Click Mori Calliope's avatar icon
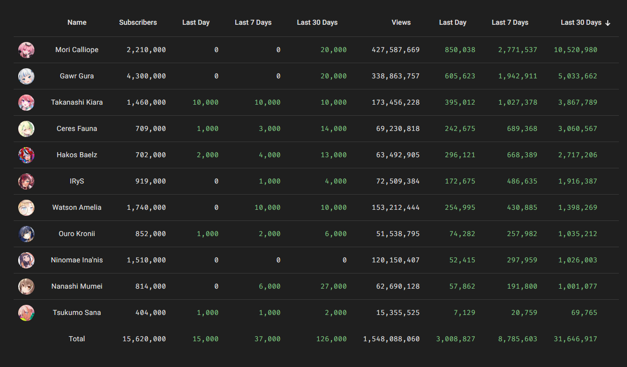627x367 pixels. [26, 50]
